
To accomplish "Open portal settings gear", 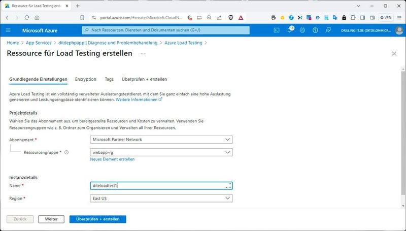I will click(x=302, y=30).
